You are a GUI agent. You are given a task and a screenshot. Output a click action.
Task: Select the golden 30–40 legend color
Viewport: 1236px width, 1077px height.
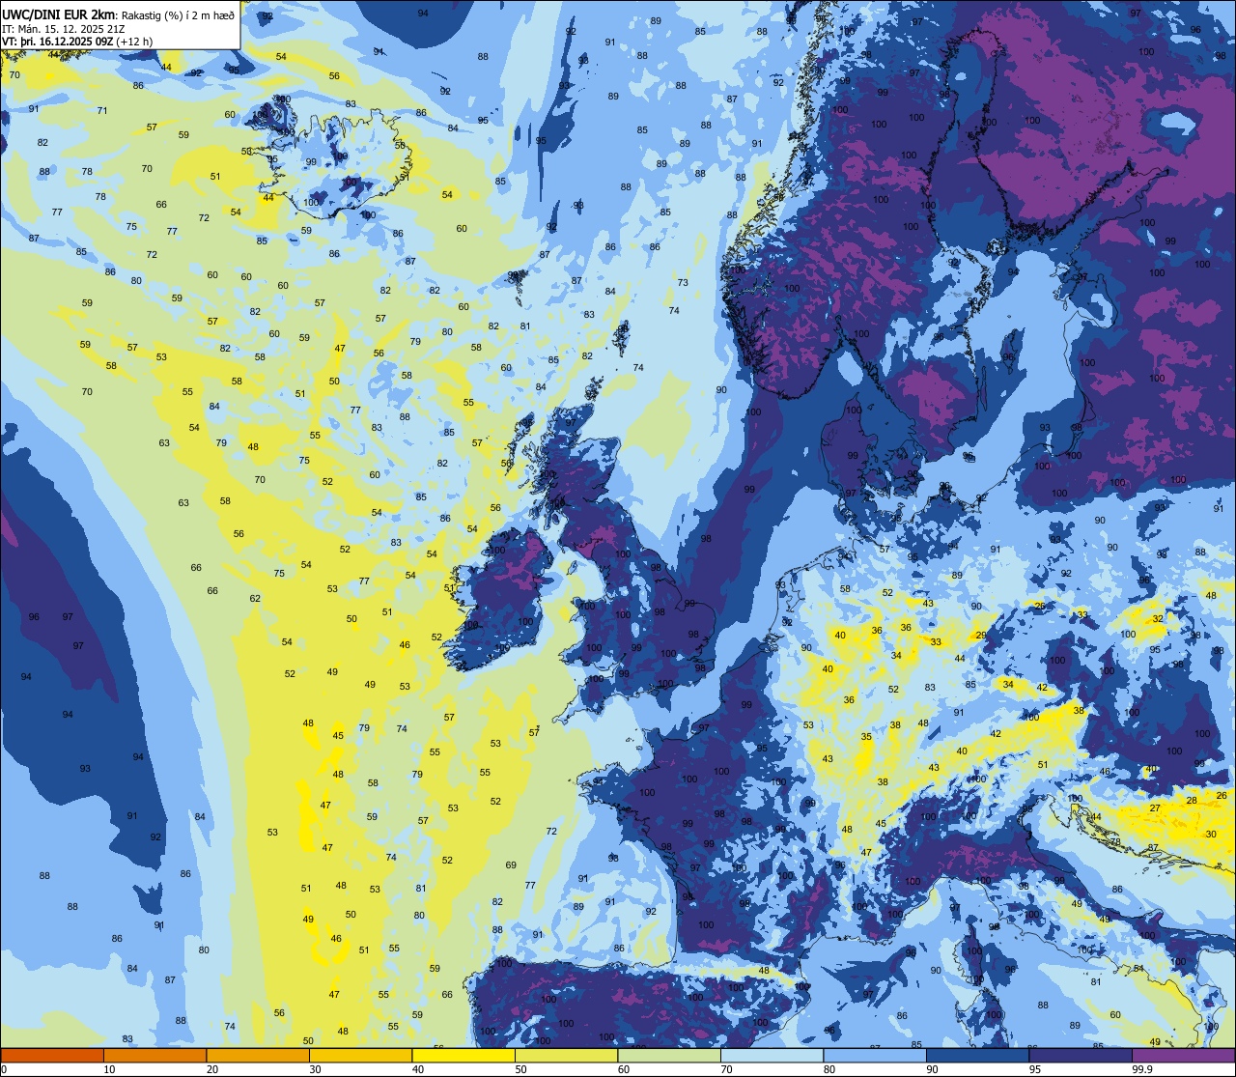tap(360, 1055)
